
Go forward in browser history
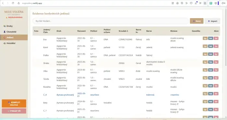pos(7,3)
